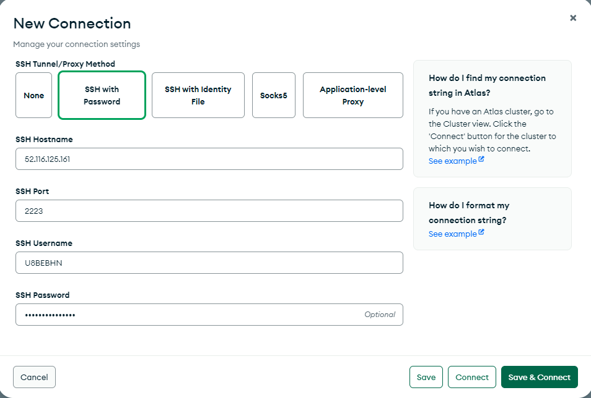
Task: Click the Save button
Action: coord(426,377)
